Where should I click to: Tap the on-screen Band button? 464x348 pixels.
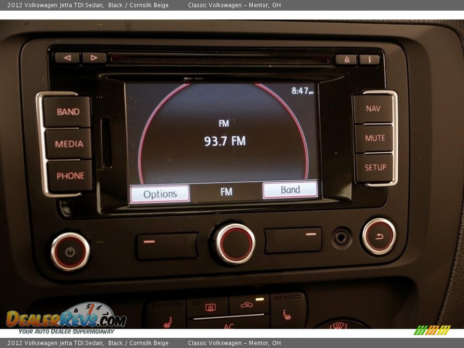pyautogui.click(x=290, y=190)
